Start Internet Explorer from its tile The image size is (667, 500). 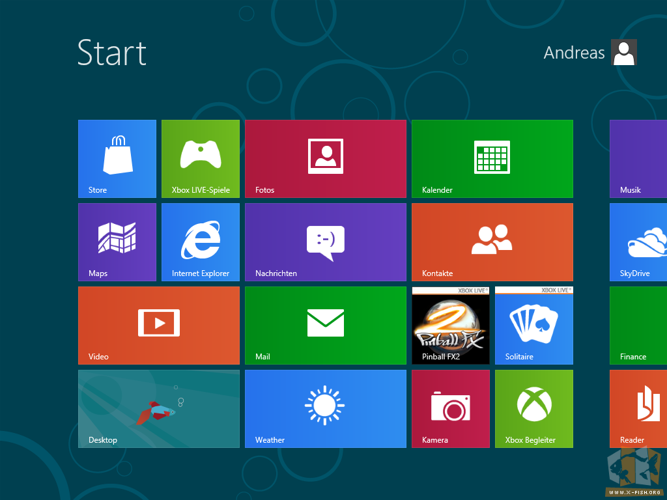click(x=201, y=242)
